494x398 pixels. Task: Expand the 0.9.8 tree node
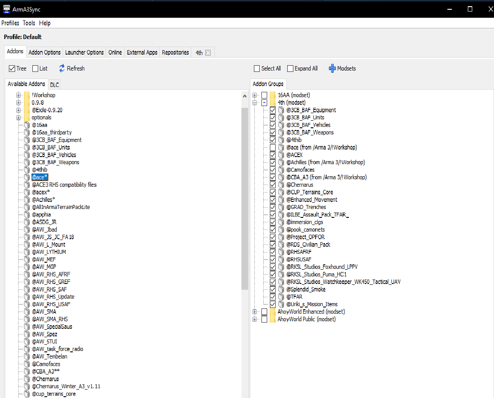[18, 102]
